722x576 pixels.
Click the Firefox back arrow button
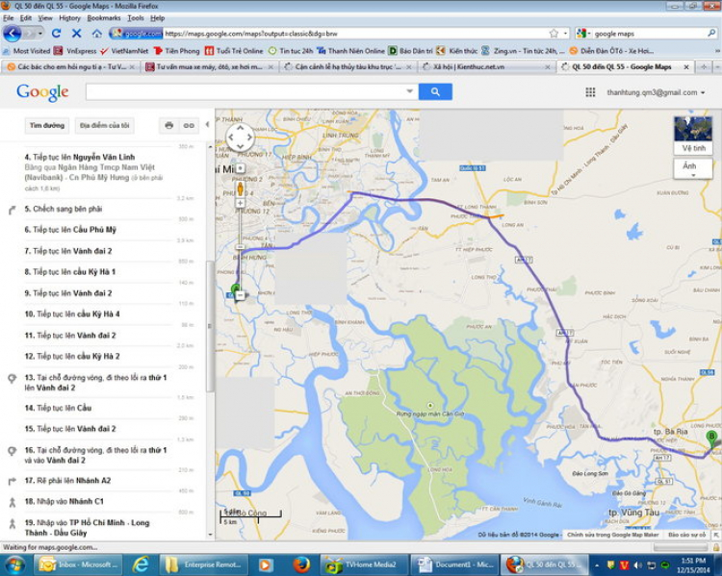pos(13,33)
